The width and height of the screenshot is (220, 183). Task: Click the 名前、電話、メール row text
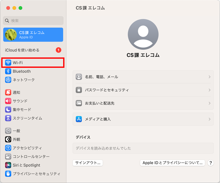point(102,77)
